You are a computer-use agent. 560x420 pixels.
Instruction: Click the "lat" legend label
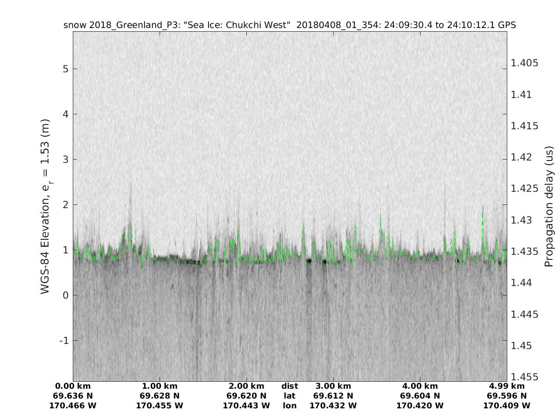[290, 396]
